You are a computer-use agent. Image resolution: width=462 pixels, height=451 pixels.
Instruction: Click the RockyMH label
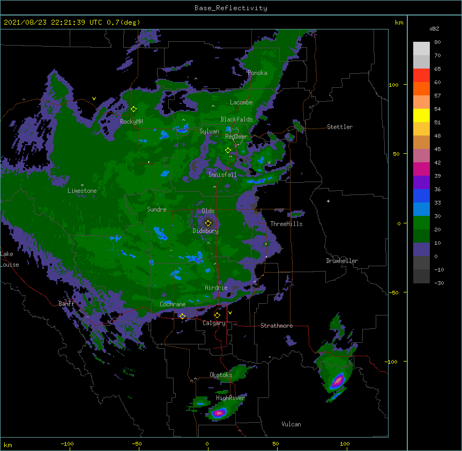[x=131, y=121]
